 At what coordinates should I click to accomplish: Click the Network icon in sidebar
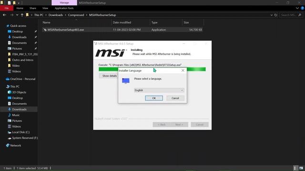click(8, 145)
